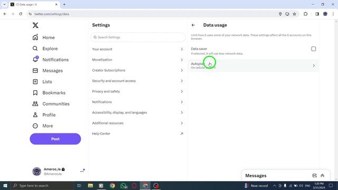Image resolution: width=338 pixels, height=190 pixels.
Task: Open Communities in the sidebar
Action: pyautogui.click(x=51, y=104)
